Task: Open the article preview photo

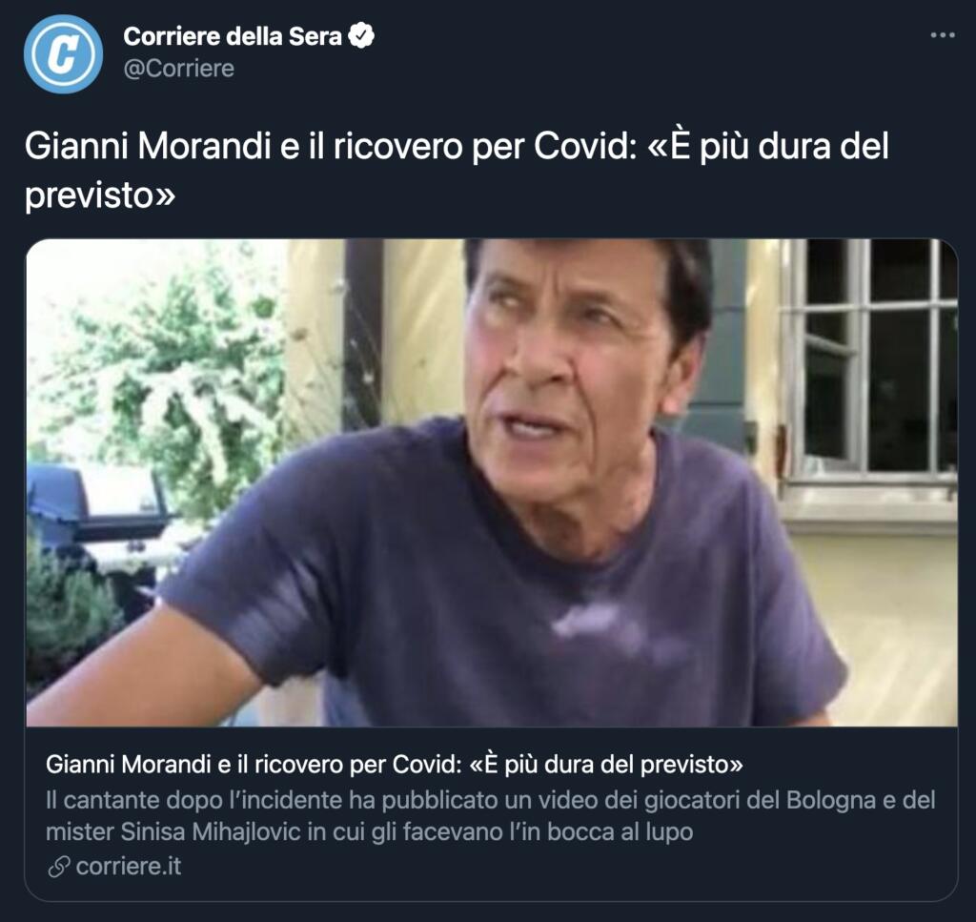Action: (492, 482)
